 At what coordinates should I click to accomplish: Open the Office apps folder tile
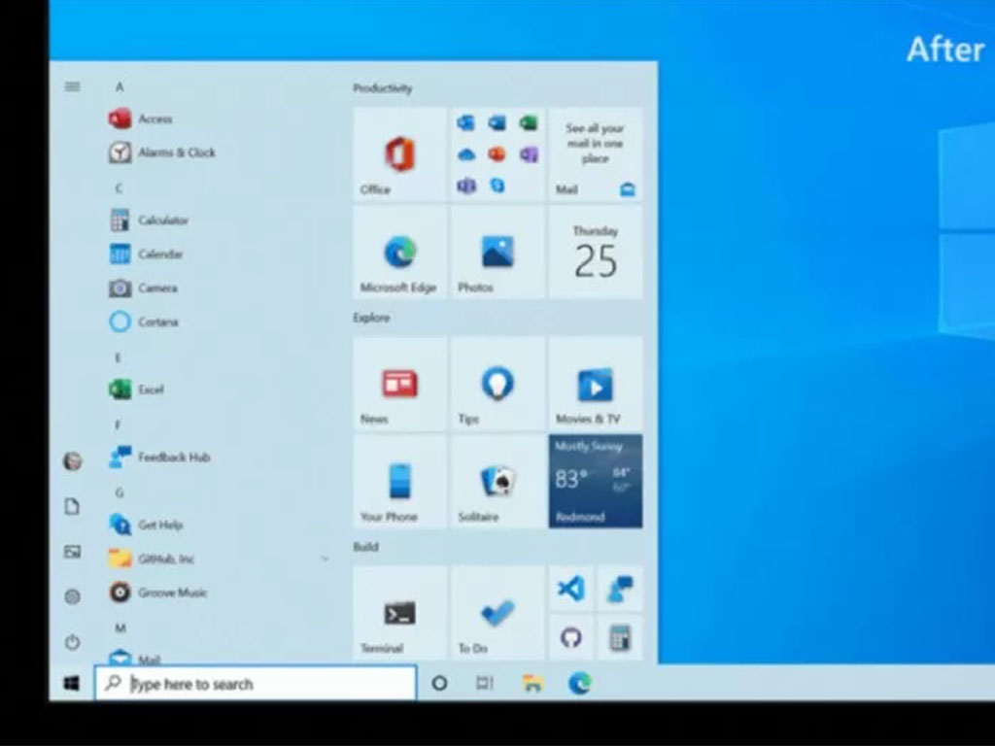pos(497,154)
